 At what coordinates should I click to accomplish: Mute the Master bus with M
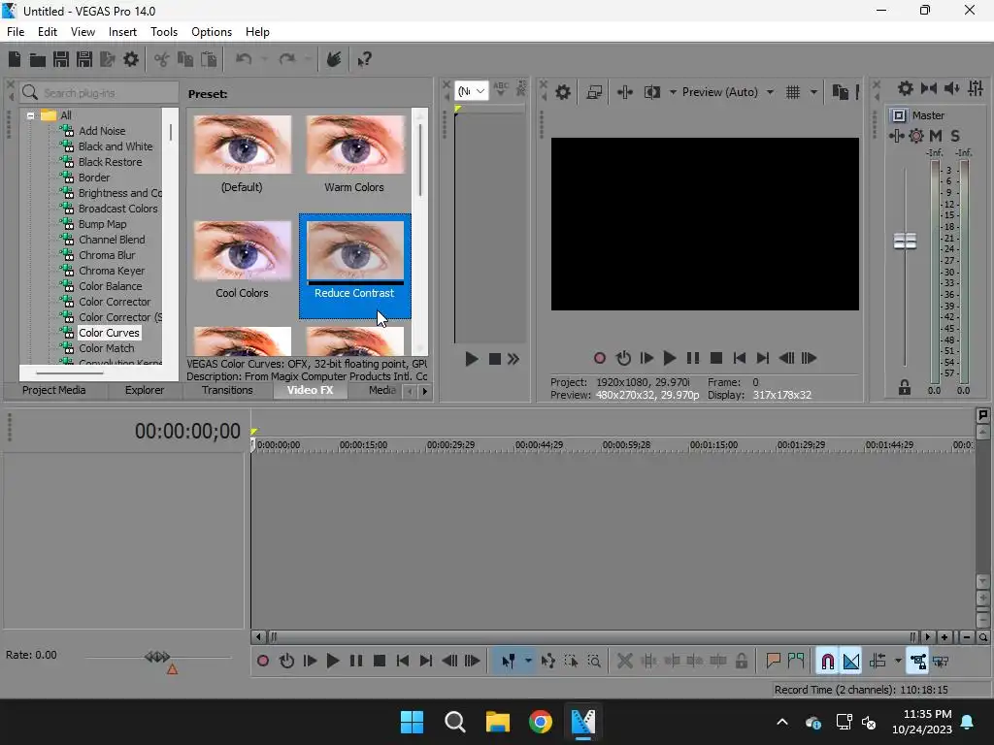(936, 136)
